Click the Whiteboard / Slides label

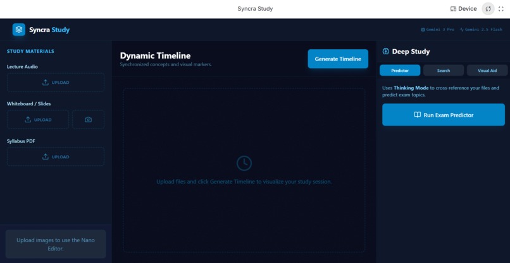pyautogui.click(x=28, y=104)
